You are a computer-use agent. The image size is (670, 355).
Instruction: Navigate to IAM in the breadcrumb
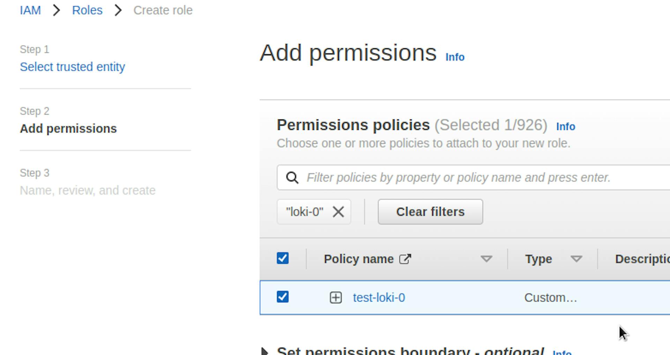30,10
